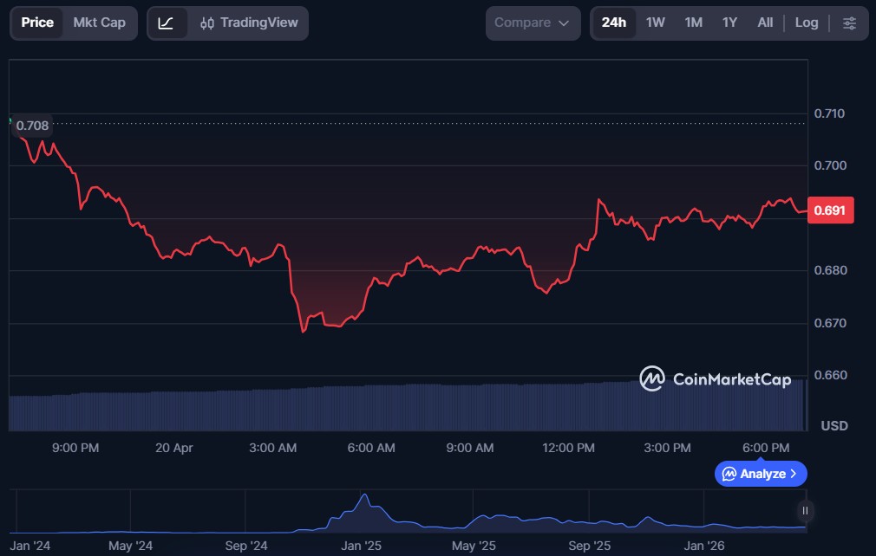This screenshot has width=876, height=556.
Task: Select the Price tab
Action: 37,23
